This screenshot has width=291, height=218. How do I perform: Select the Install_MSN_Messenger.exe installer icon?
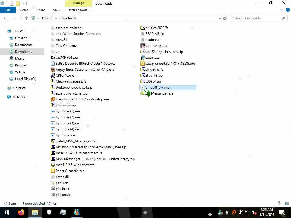(53, 141)
